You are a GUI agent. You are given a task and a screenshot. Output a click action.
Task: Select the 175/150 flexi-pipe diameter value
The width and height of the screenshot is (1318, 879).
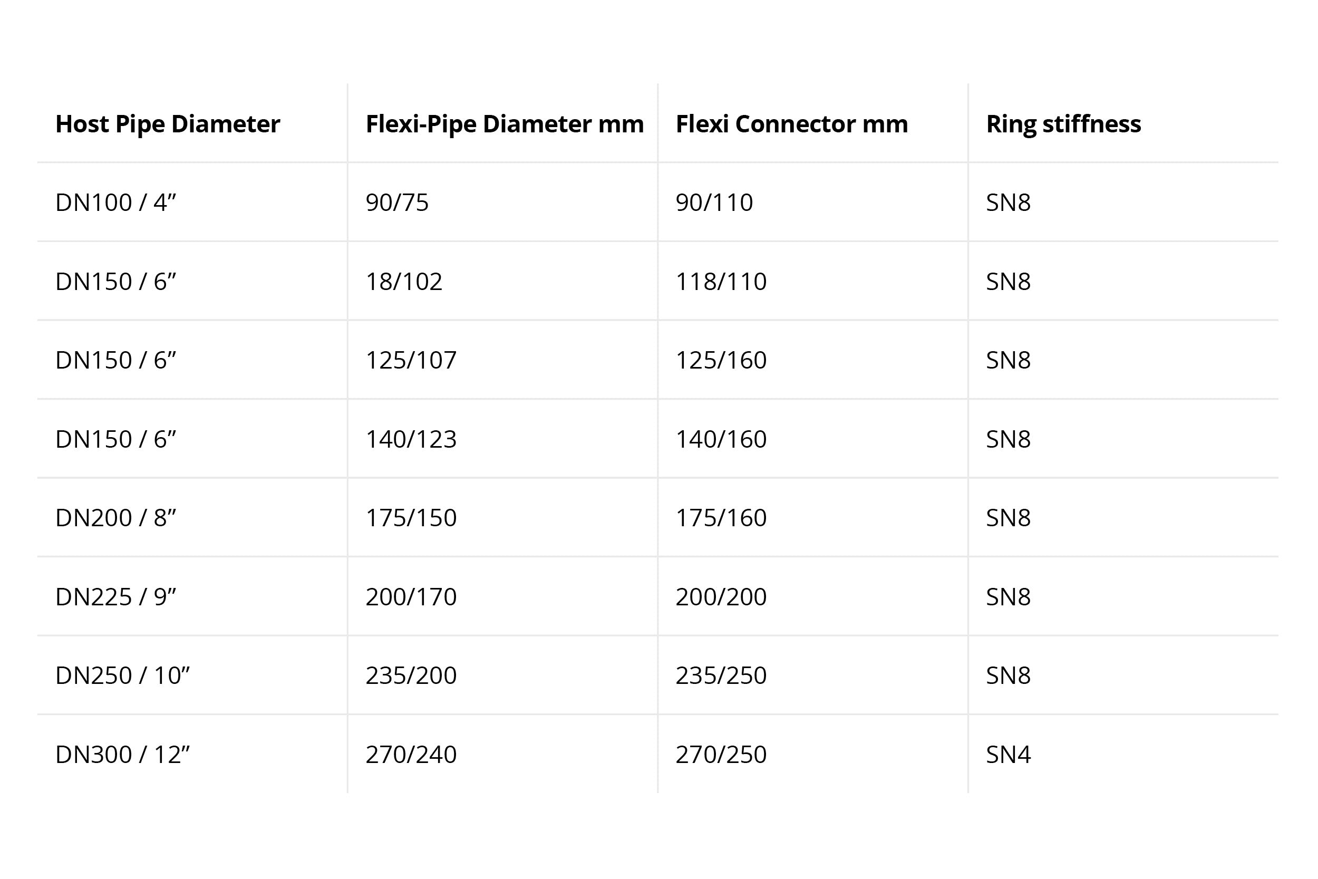coord(411,517)
